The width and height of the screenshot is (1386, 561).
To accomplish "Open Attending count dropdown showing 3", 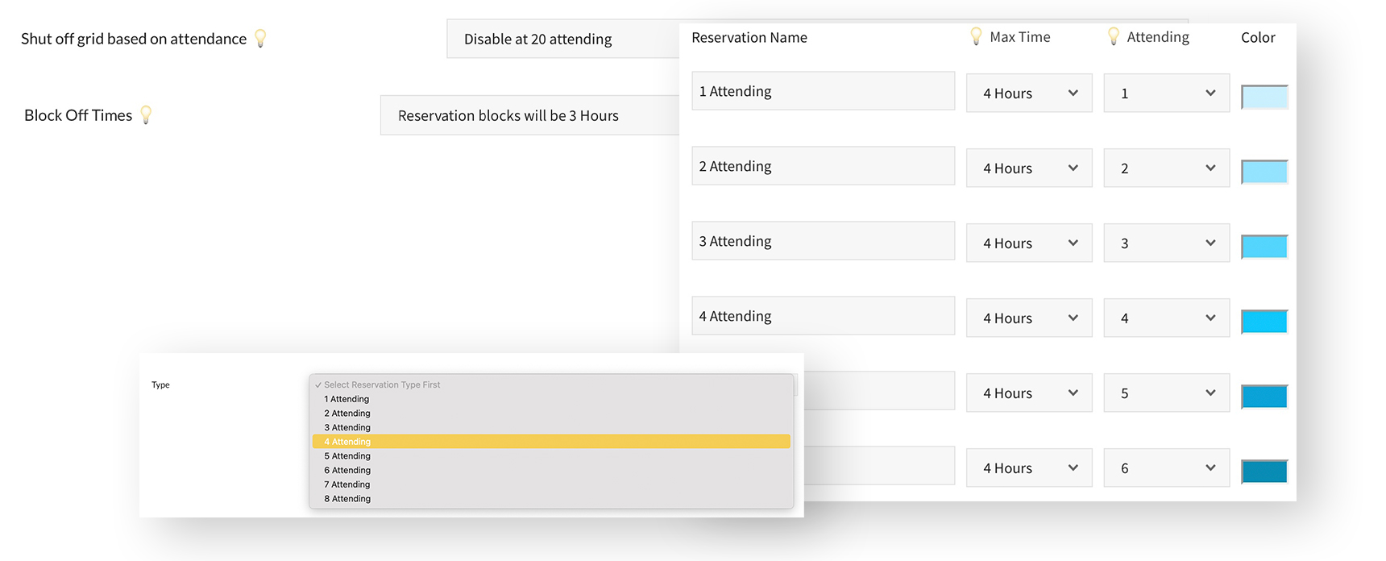I will click(x=1166, y=243).
